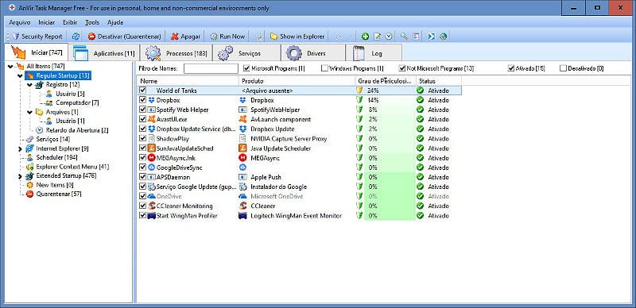Select Serviços [14] in tree
The image size is (636, 308).
pyautogui.click(x=53, y=140)
